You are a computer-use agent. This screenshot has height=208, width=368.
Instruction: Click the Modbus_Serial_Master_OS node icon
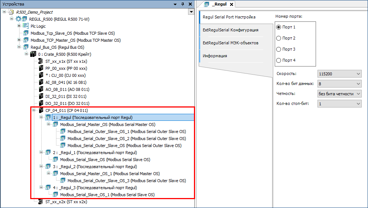point(55,125)
